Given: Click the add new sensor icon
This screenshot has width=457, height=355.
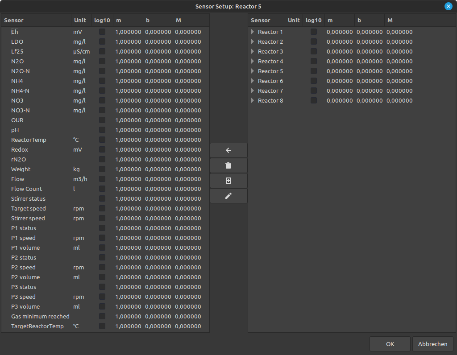Looking at the screenshot, I should 228,181.
